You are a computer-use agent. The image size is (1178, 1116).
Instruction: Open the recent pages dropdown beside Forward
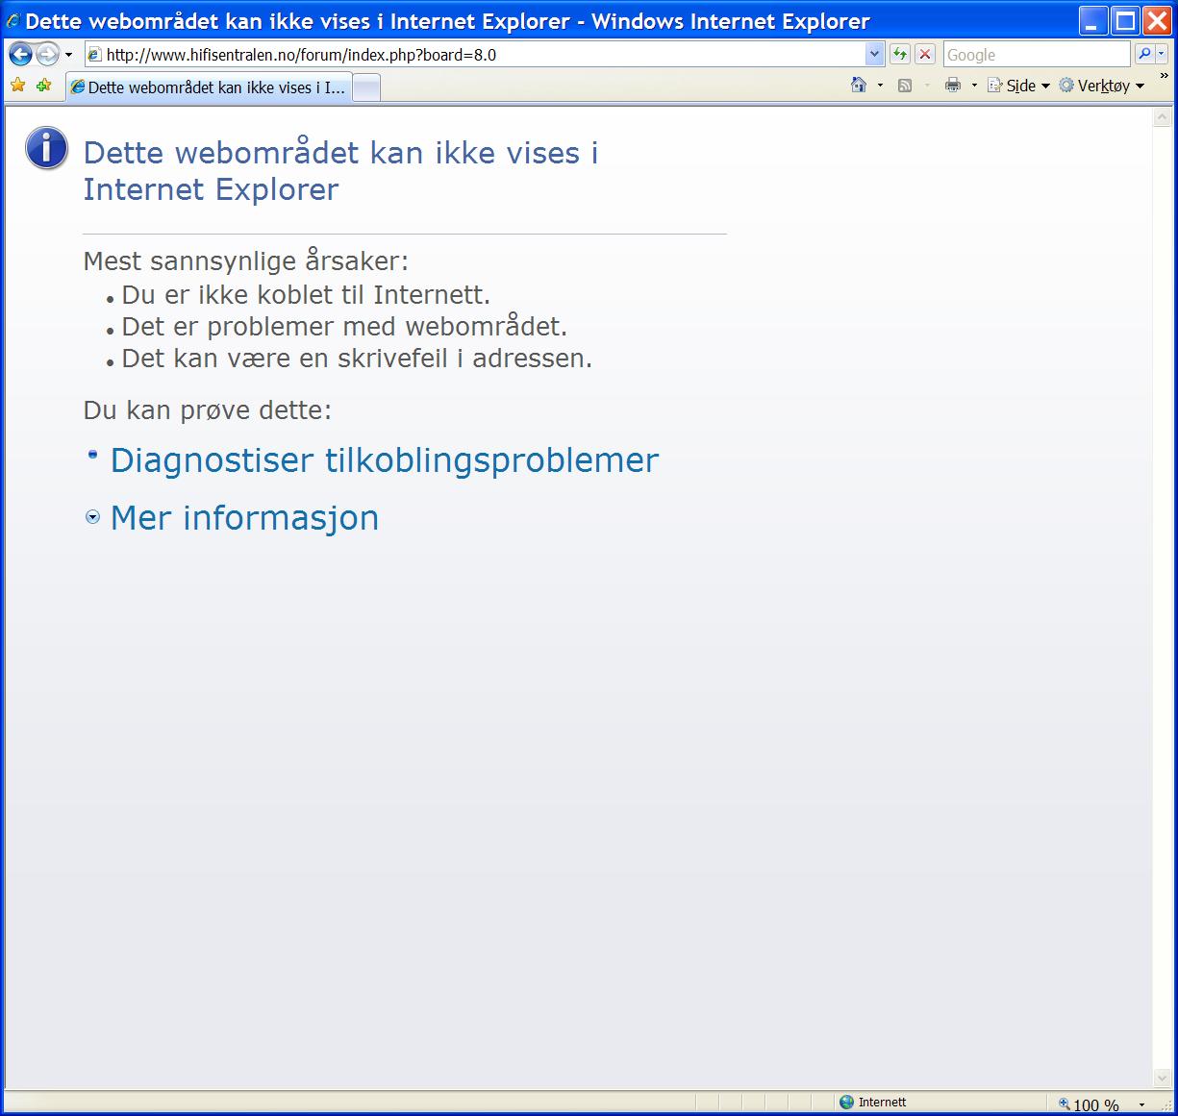point(68,56)
